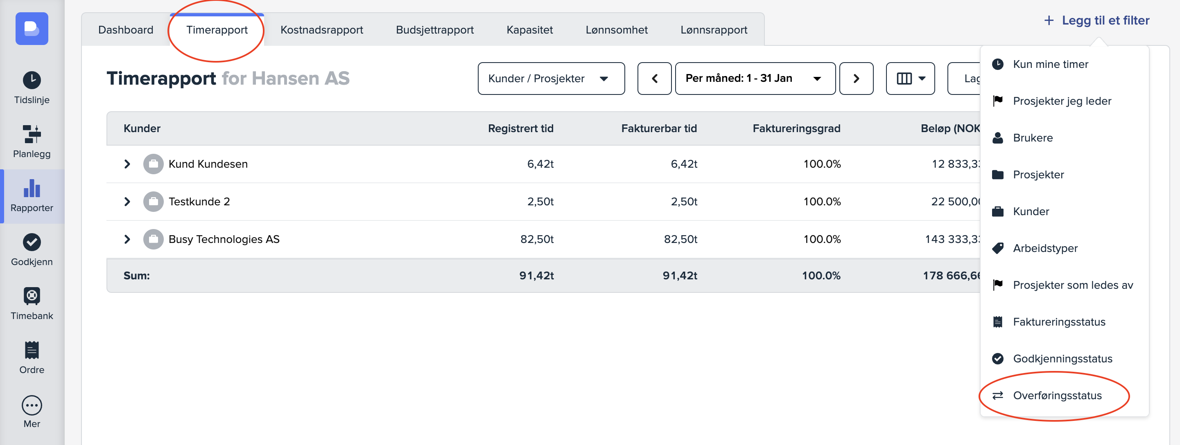The image size is (1180, 445).
Task: Go to the next month period
Action: pos(856,79)
